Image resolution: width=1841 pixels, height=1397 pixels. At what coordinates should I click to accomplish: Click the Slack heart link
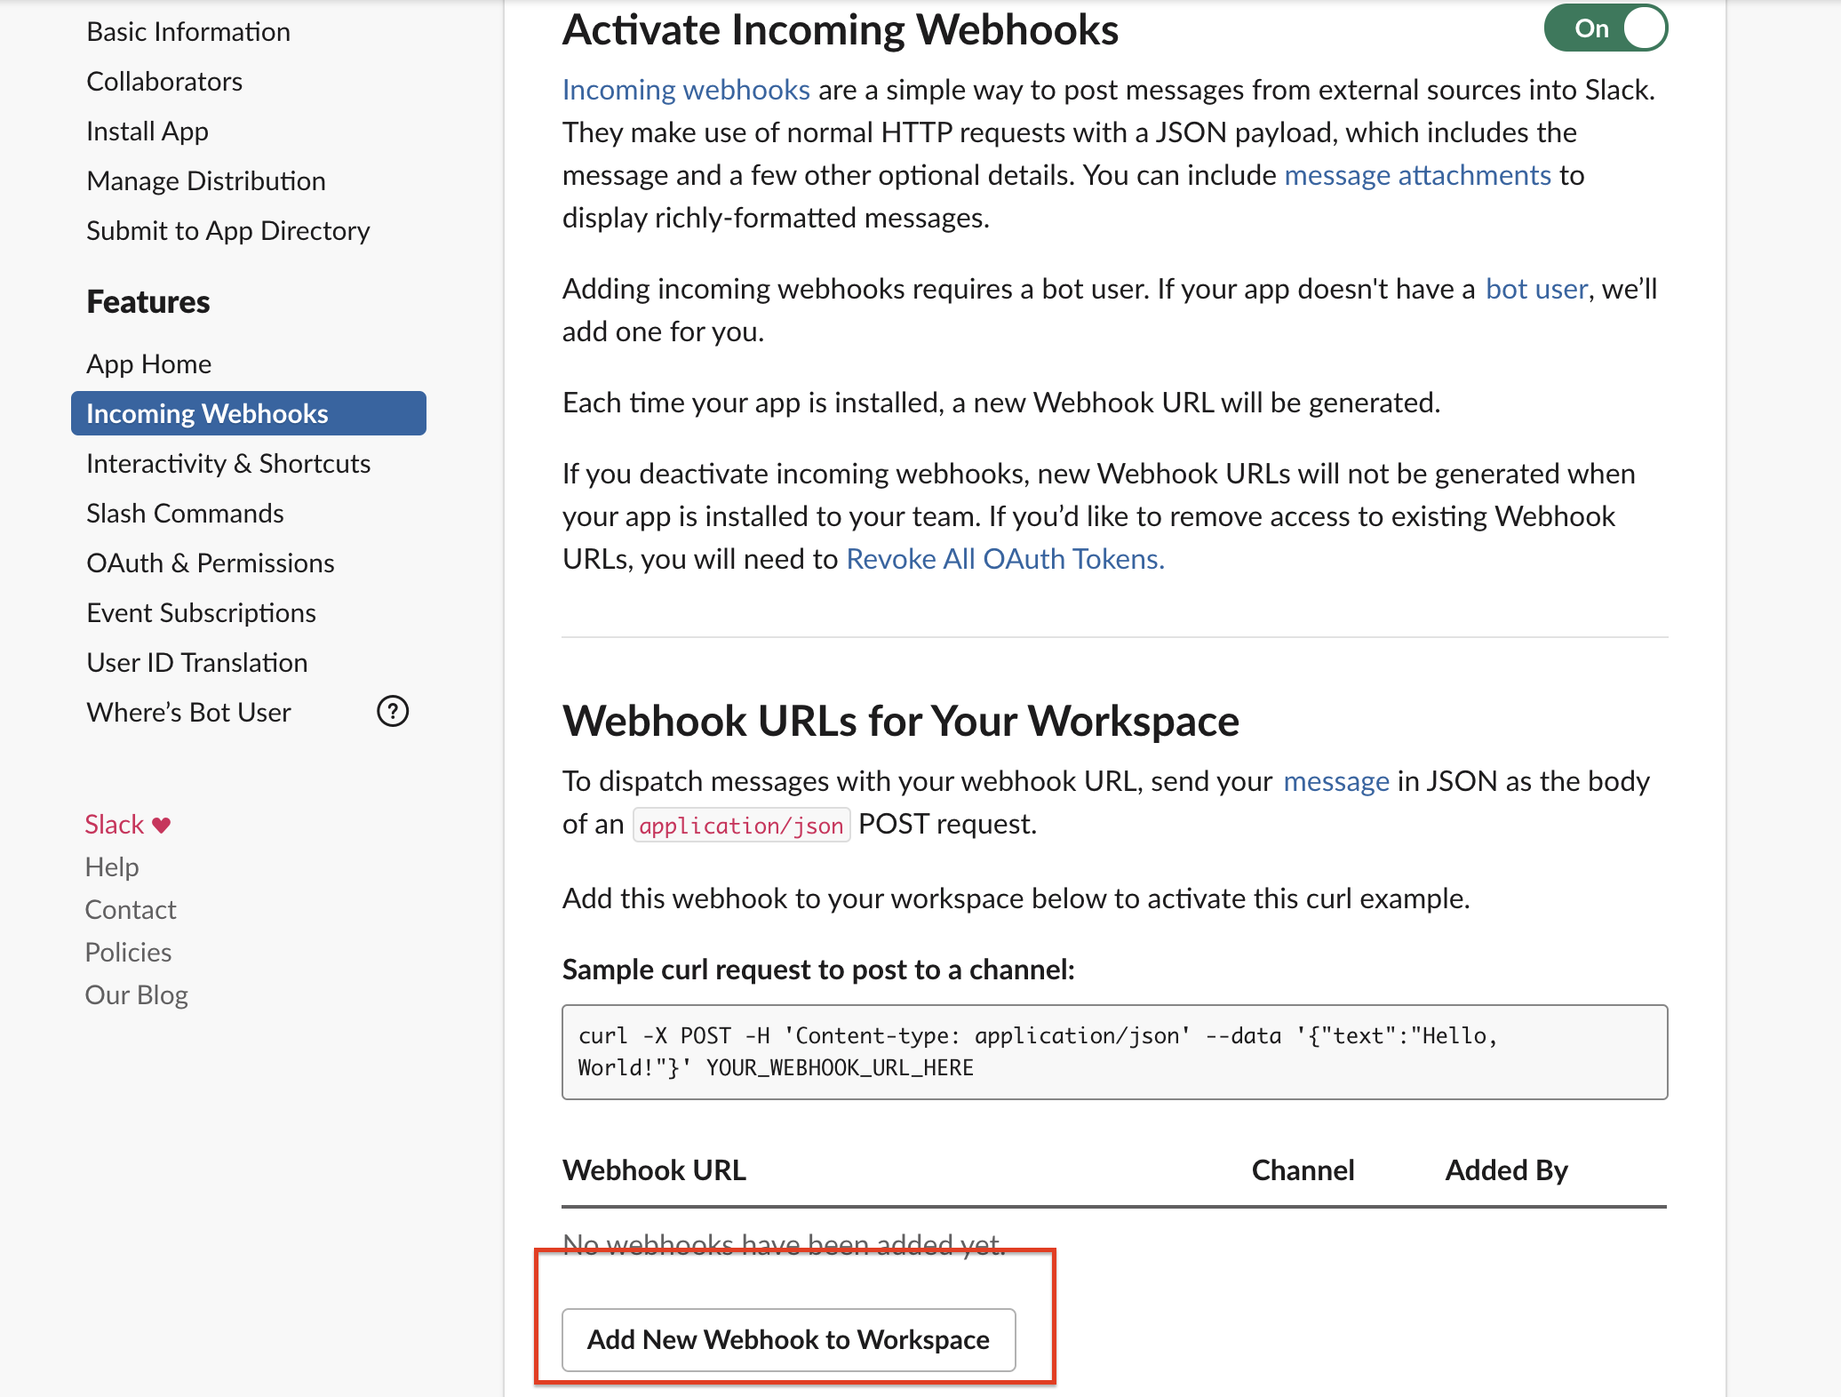[x=127, y=825]
